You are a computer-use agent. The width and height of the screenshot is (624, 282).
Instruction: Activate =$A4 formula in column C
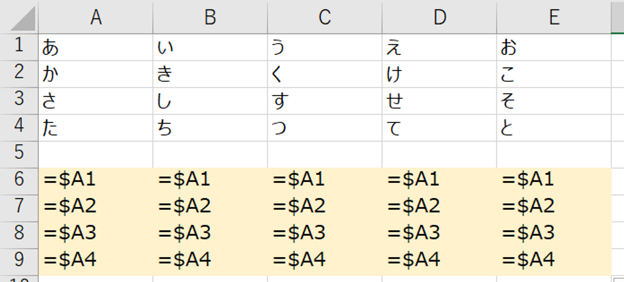pos(325,262)
